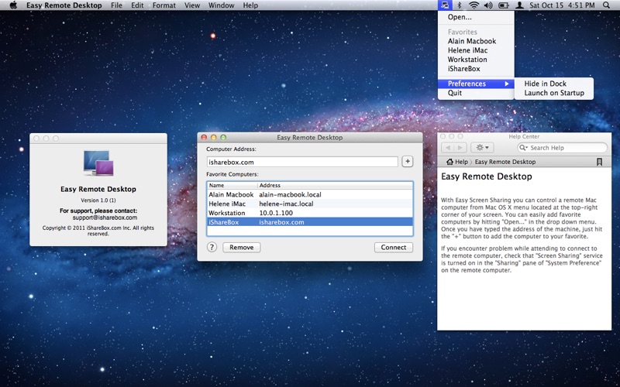620x387 pixels.
Task: Choose Quit from the status menu
Action: coord(476,93)
